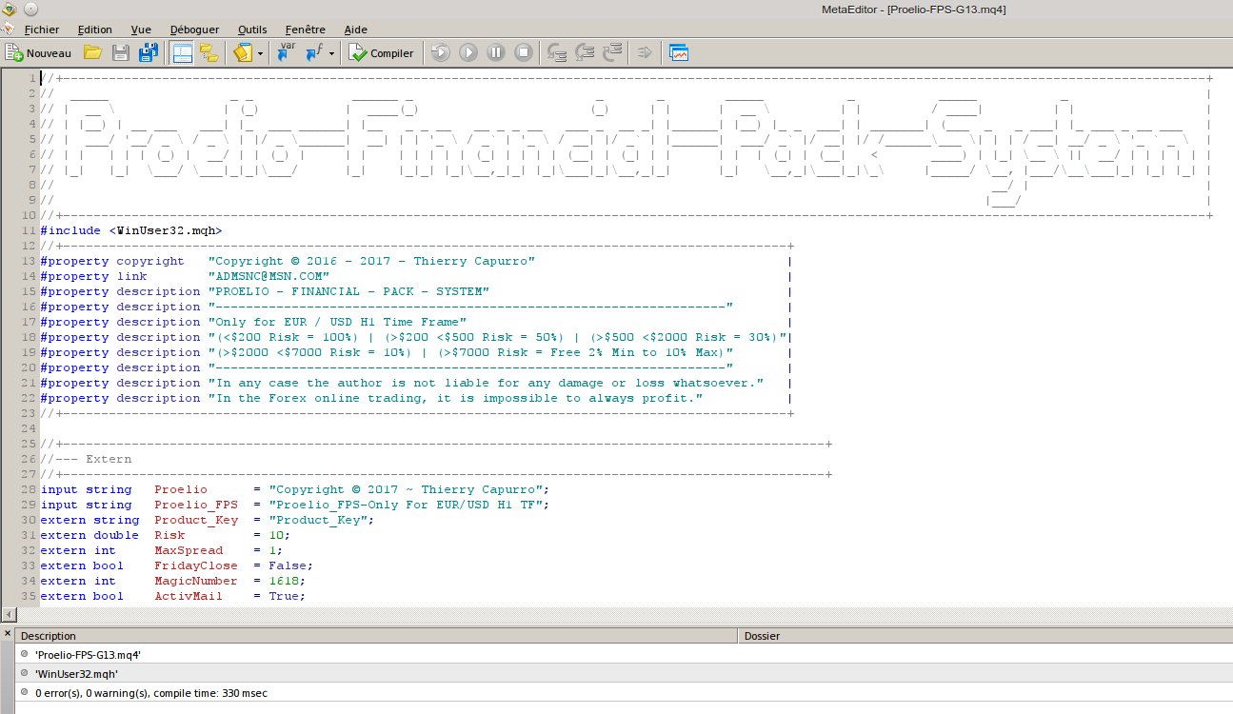Click the 'Product_Key' variable name on line 30

click(x=196, y=520)
